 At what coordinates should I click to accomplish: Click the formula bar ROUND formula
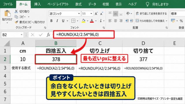(77, 35)
